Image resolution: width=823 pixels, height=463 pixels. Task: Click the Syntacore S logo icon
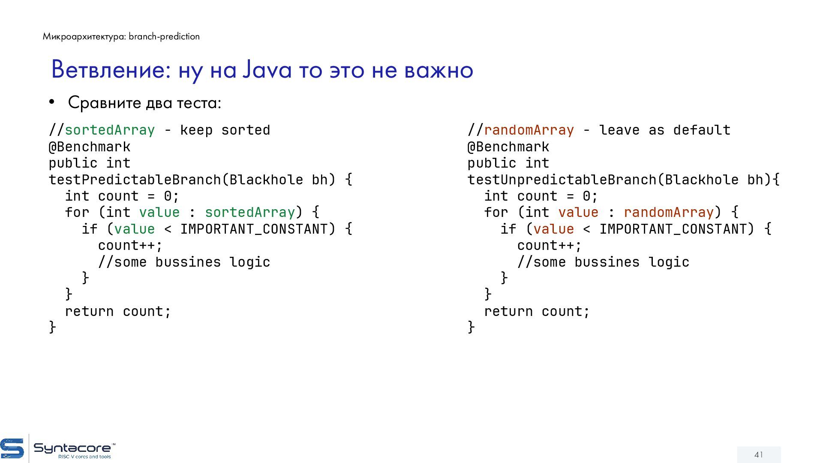[x=12, y=449]
